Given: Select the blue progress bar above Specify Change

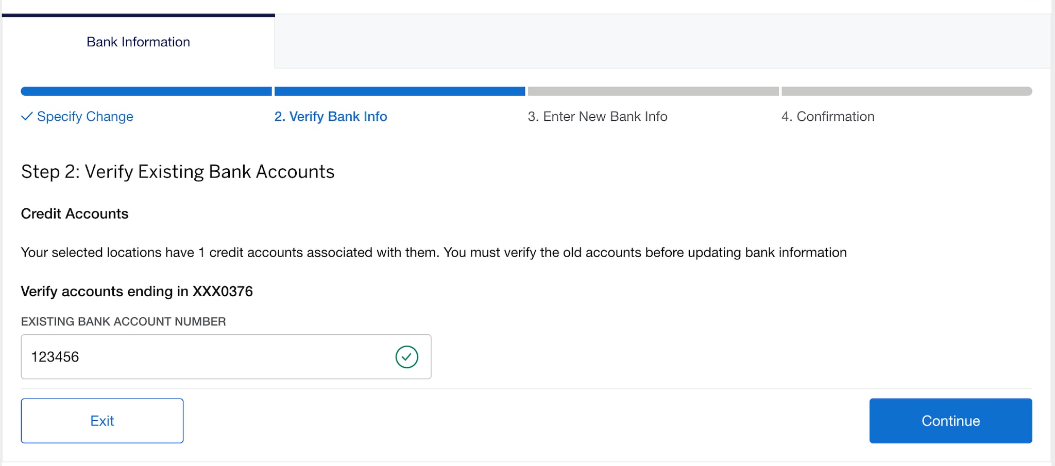Looking at the screenshot, I should pyautogui.click(x=146, y=91).
